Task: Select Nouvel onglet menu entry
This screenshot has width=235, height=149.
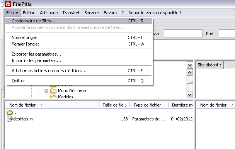Action: click(x=79, y=37)
